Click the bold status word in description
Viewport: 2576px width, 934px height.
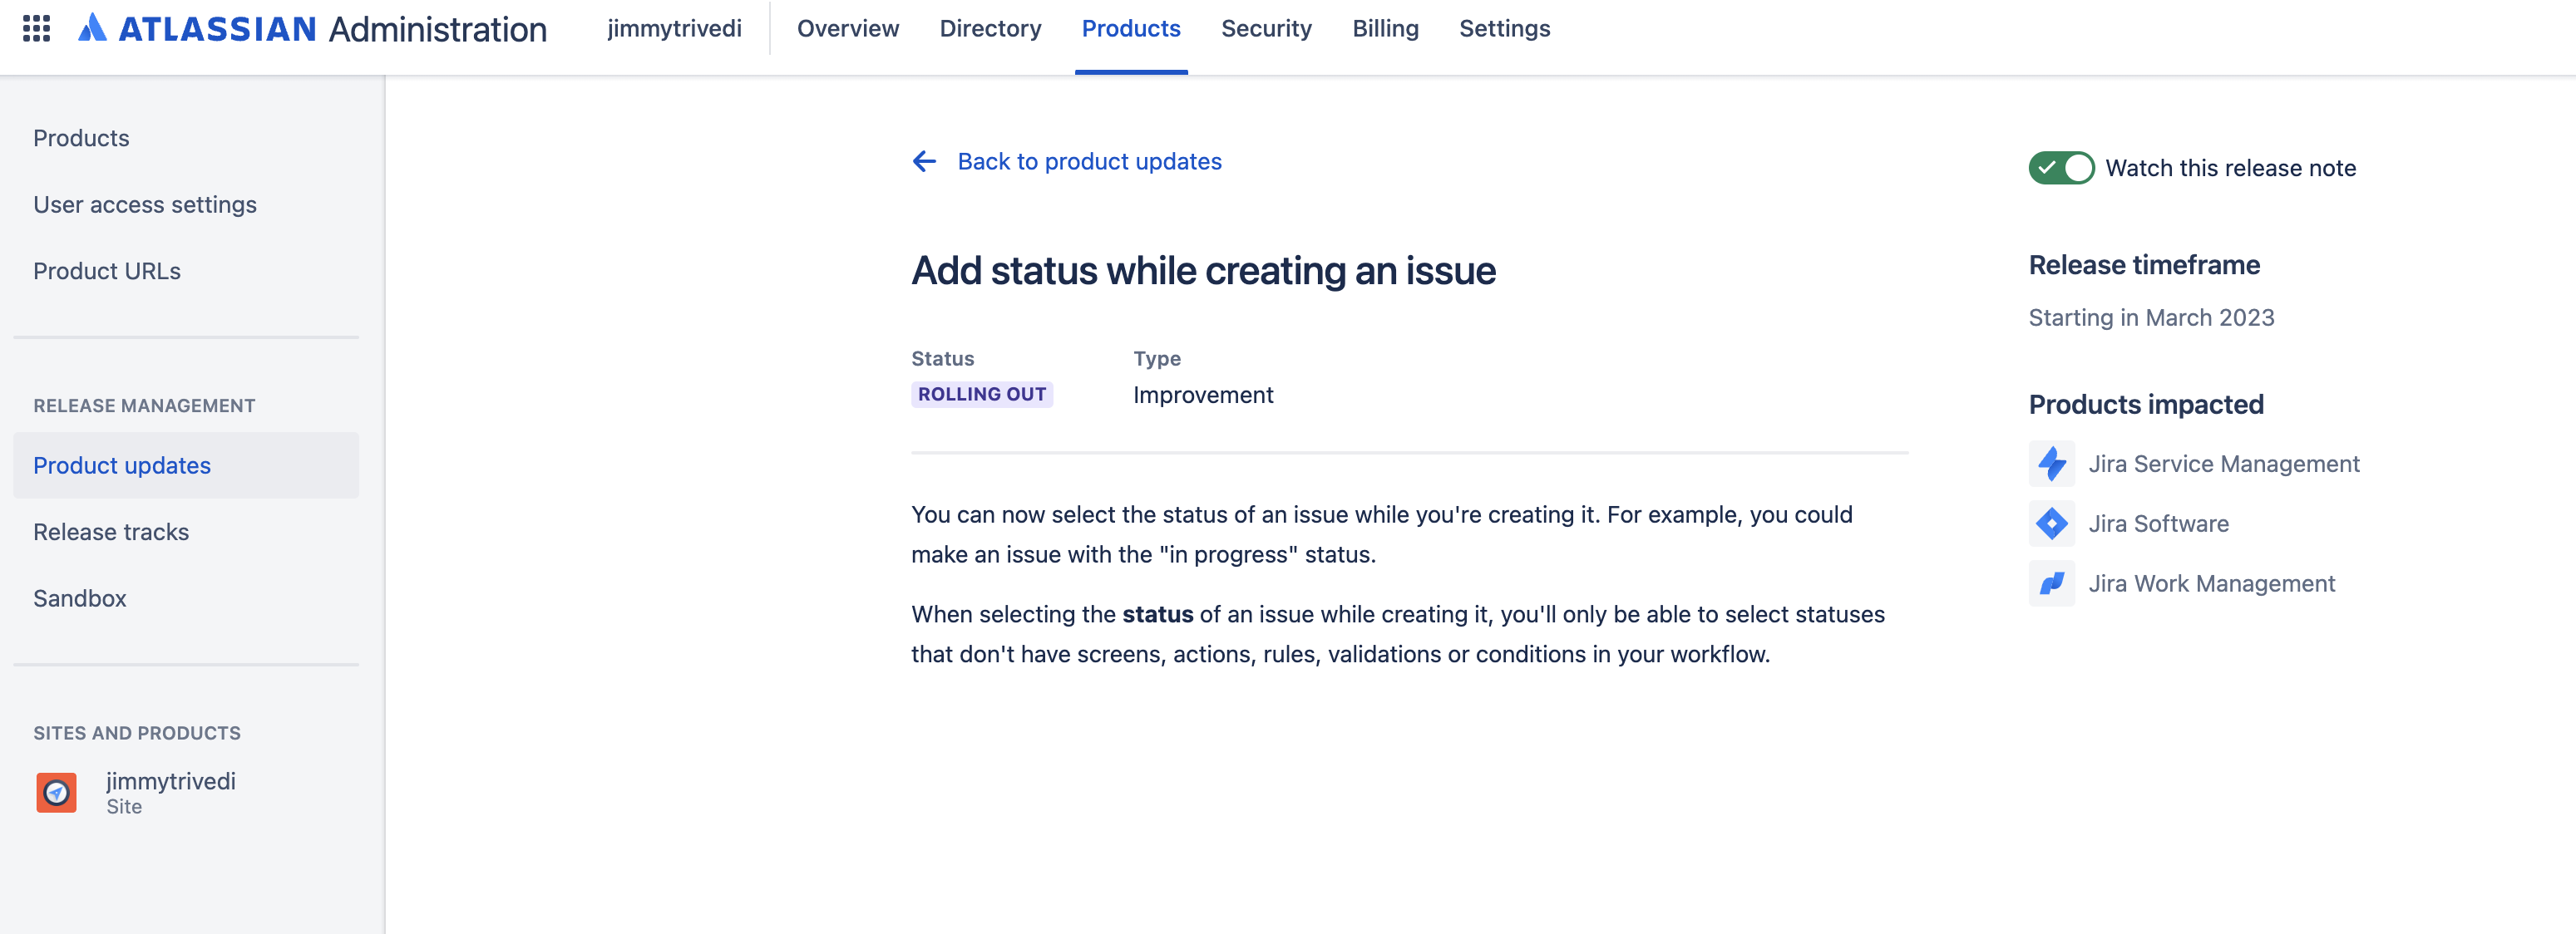tap(1158, 614)
